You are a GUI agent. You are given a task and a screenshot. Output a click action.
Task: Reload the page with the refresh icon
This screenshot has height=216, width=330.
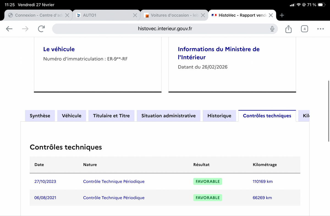click(41, 29)
